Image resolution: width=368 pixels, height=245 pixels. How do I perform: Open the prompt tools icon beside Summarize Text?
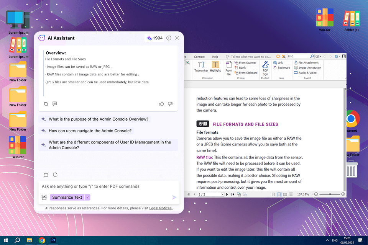click(44, 197)
